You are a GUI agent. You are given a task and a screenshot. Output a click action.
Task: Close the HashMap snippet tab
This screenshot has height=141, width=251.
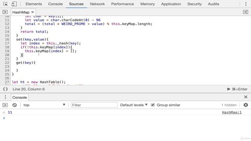coord(33,12)
